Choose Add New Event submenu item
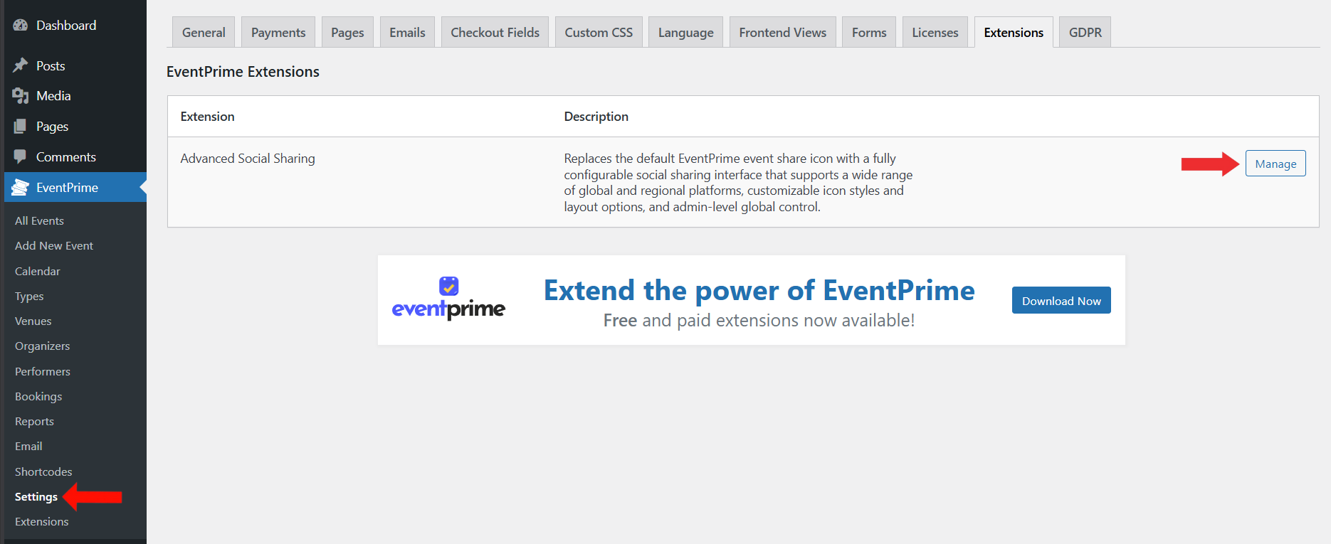The height and width of the screenshot is (544, 1331). pos(54,246)
